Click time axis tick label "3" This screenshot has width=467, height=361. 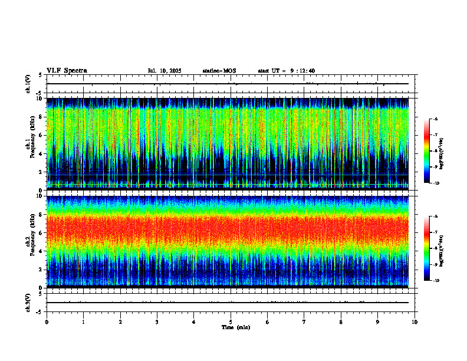point(157,322)
